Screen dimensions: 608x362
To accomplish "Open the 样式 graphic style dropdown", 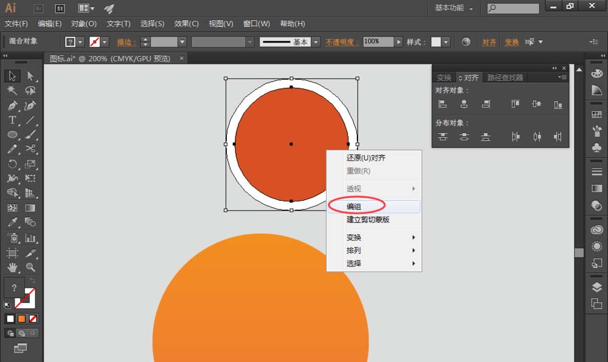I will click(446, 42).
